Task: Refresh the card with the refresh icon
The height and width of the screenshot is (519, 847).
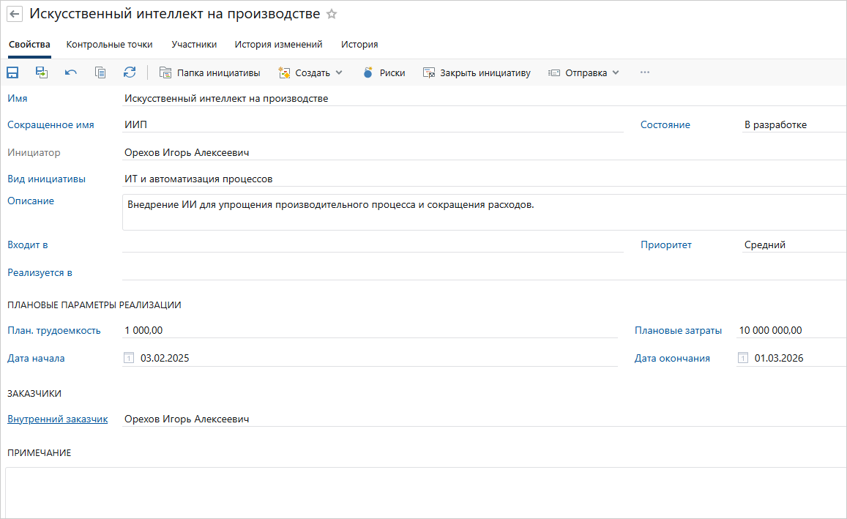Action: (130, 72)
